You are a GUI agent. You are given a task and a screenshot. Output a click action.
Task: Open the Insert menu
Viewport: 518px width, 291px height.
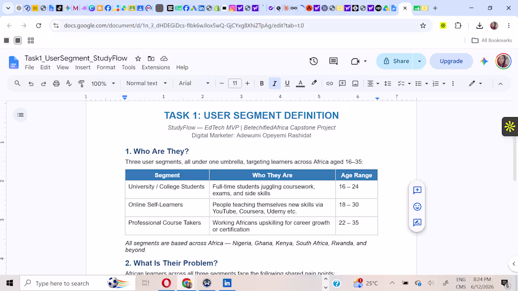82,67
